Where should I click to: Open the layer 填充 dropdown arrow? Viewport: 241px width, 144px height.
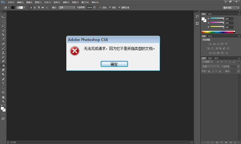point(238,71)
